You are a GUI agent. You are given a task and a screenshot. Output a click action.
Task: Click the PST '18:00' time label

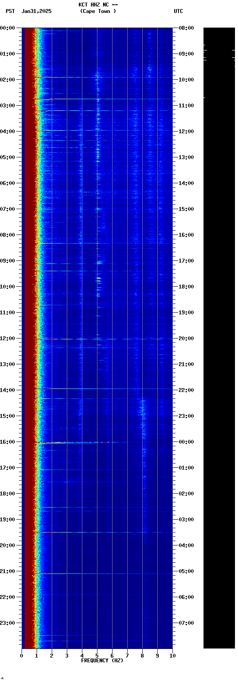point(8,494)
